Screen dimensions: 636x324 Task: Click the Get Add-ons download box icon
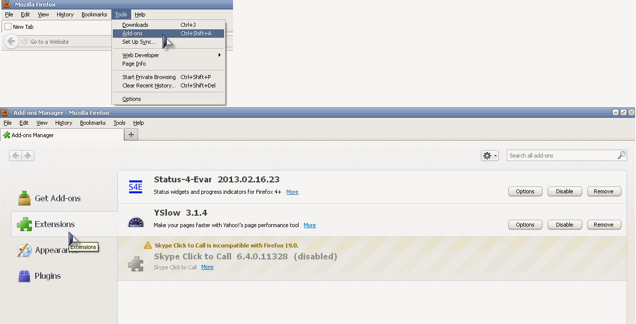24,198
